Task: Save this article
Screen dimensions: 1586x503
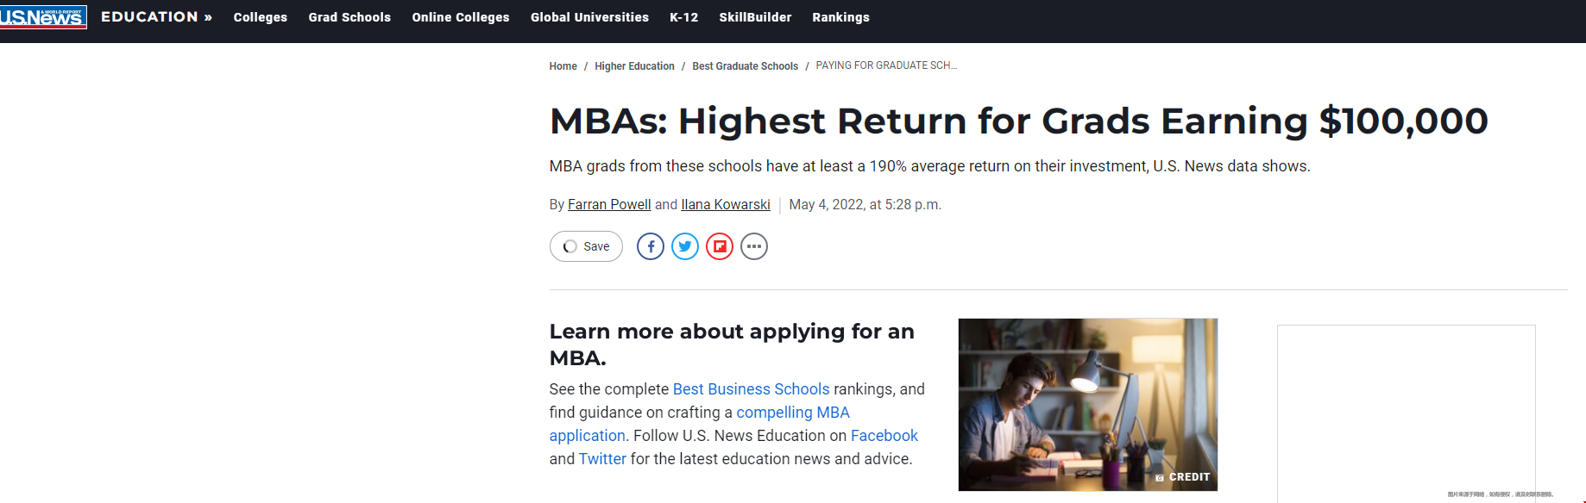Action: 586,246
